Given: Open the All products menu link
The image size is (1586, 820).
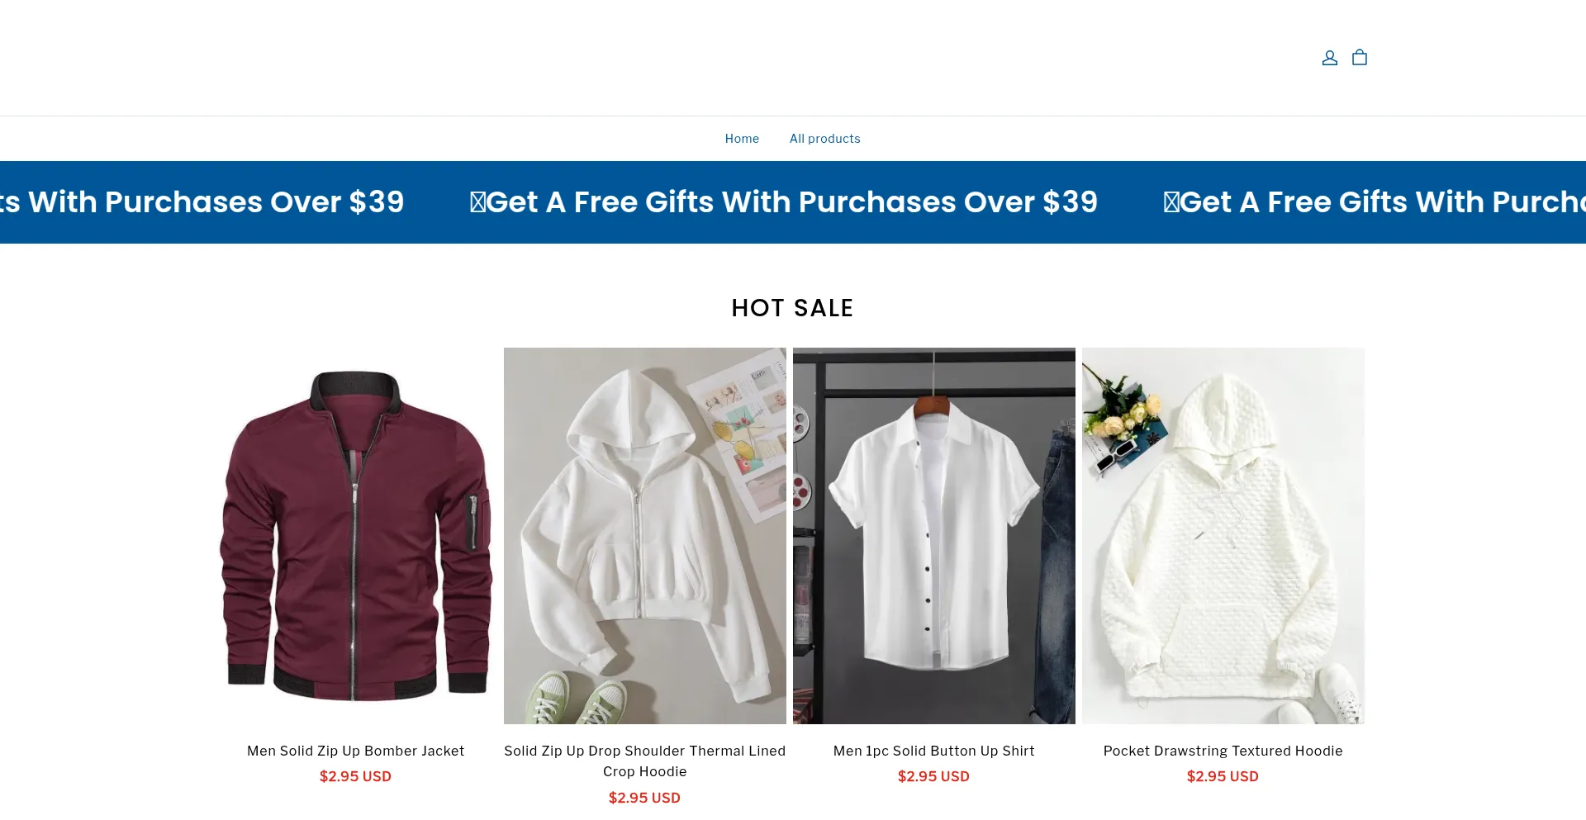Looking at the screenshot, I should tap(824, 139).
